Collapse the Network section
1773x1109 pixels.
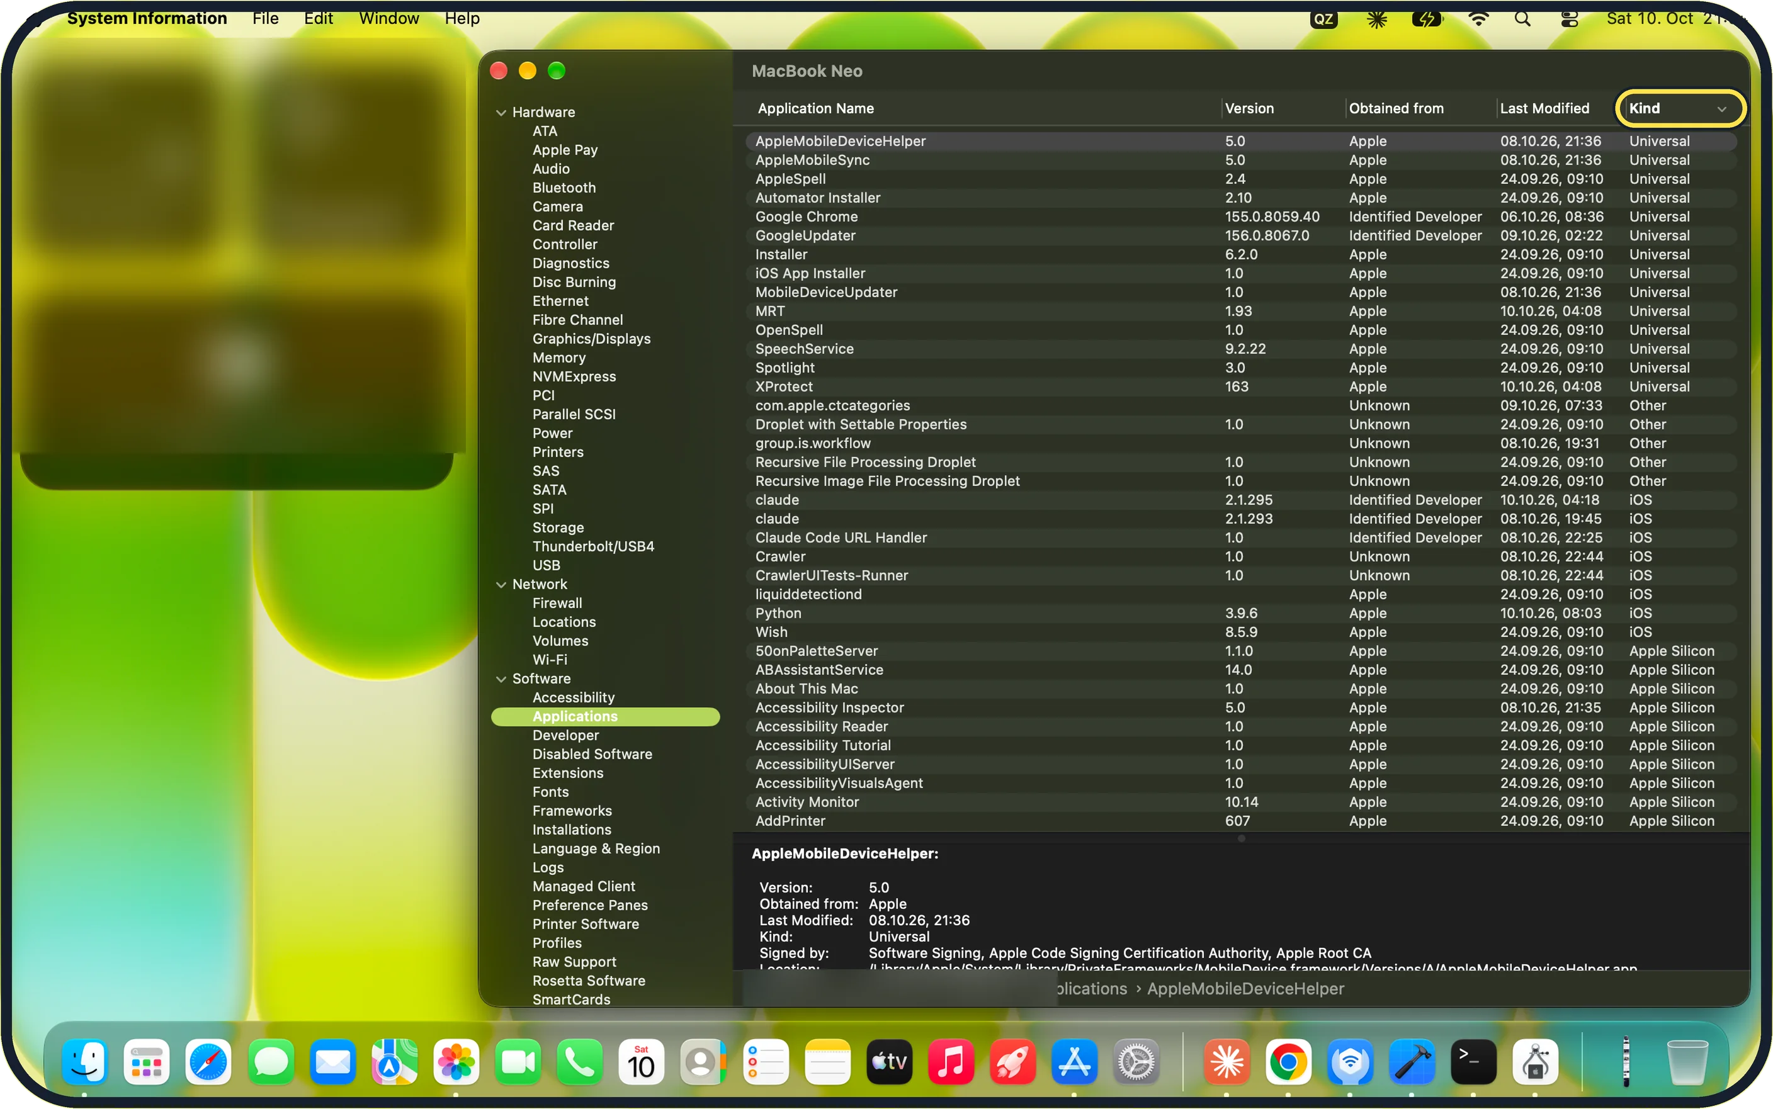coord(501,585)
